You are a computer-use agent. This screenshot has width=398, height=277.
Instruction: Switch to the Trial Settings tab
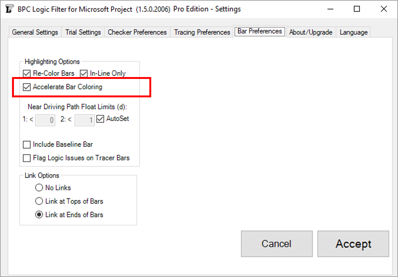[83, 32]
